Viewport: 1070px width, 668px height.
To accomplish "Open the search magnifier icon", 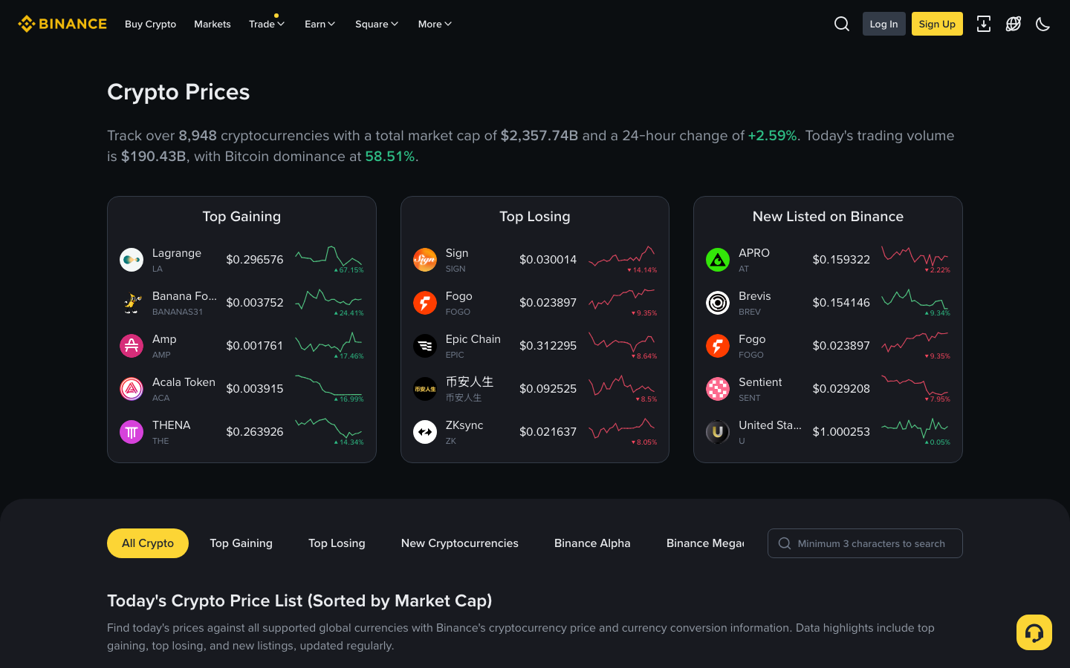I will [841, 23].
